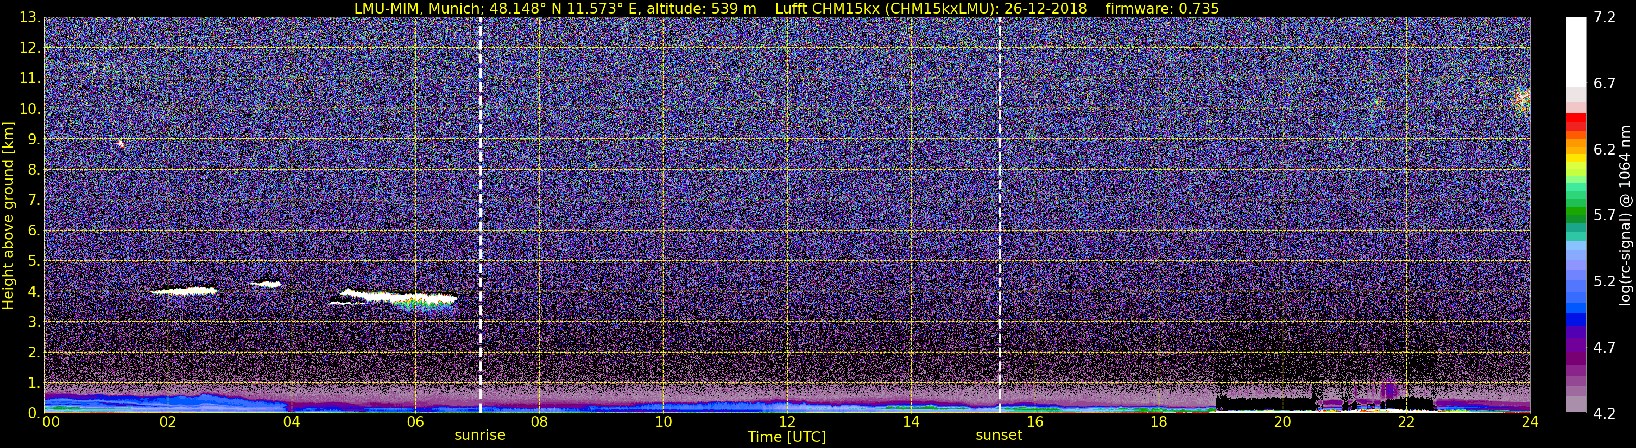Click the colorbar value '5.7'
The height and width of the screenshot is (448, 1636).
[1605, 215]
